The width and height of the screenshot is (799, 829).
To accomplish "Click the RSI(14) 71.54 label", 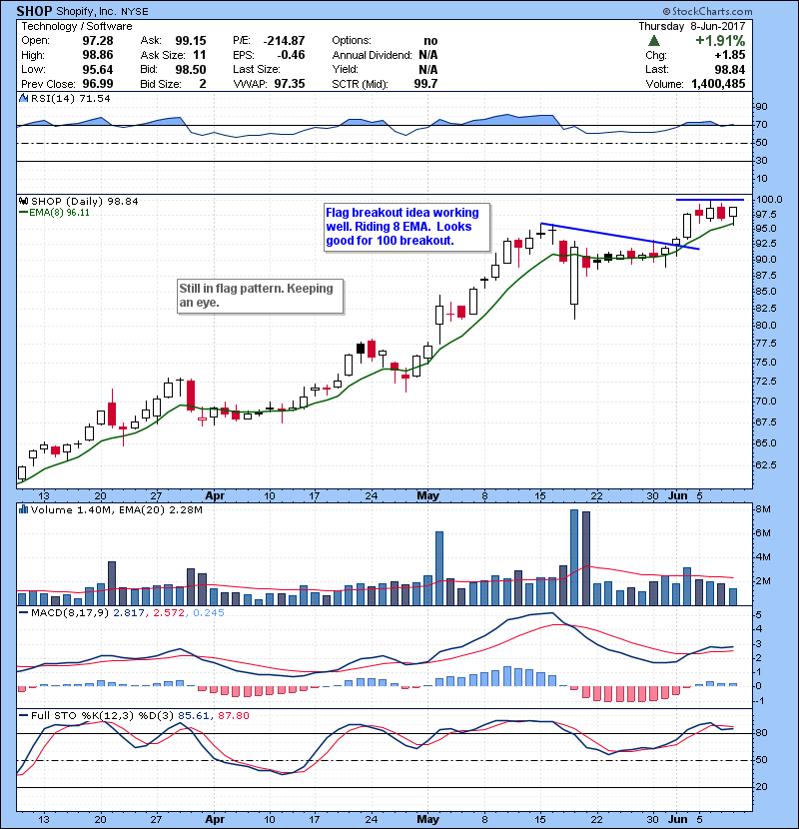I will click(x=70, y=98).
